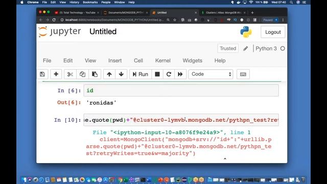Rename the notebook by clicking the Untitled title
The width and height of the screenshot is (327, 184).
click(x=103, y=32)
